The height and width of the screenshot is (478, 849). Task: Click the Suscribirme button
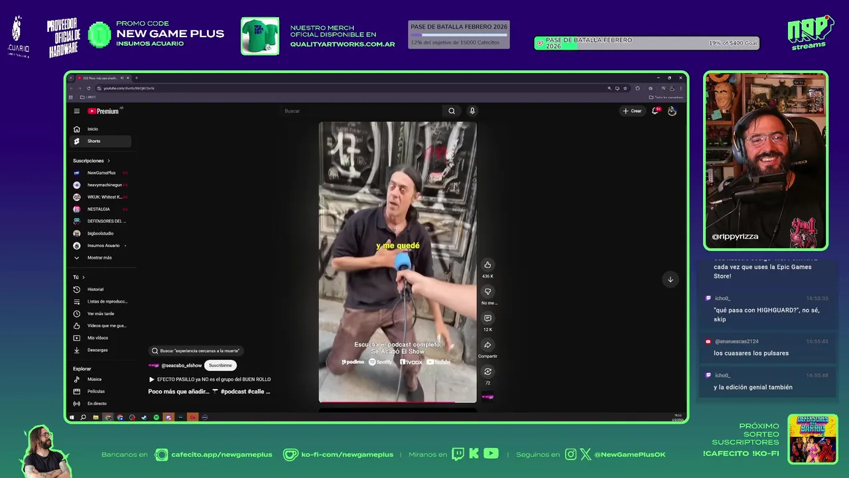point(220,365)
